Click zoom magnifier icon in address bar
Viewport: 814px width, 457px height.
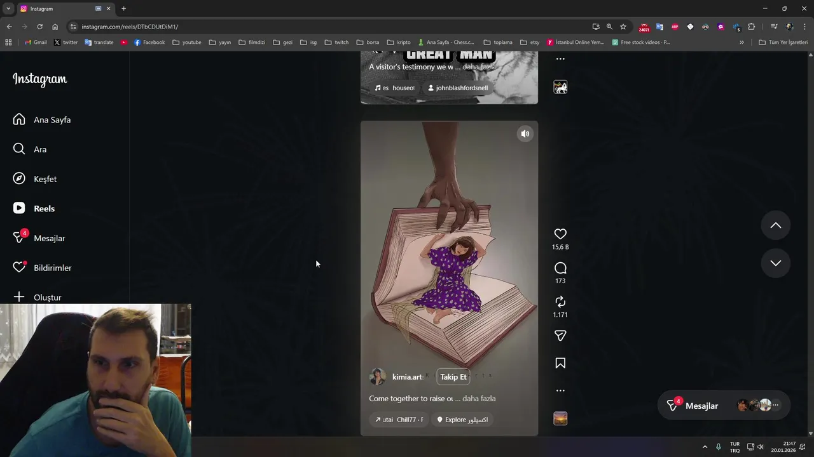point(609,27)
